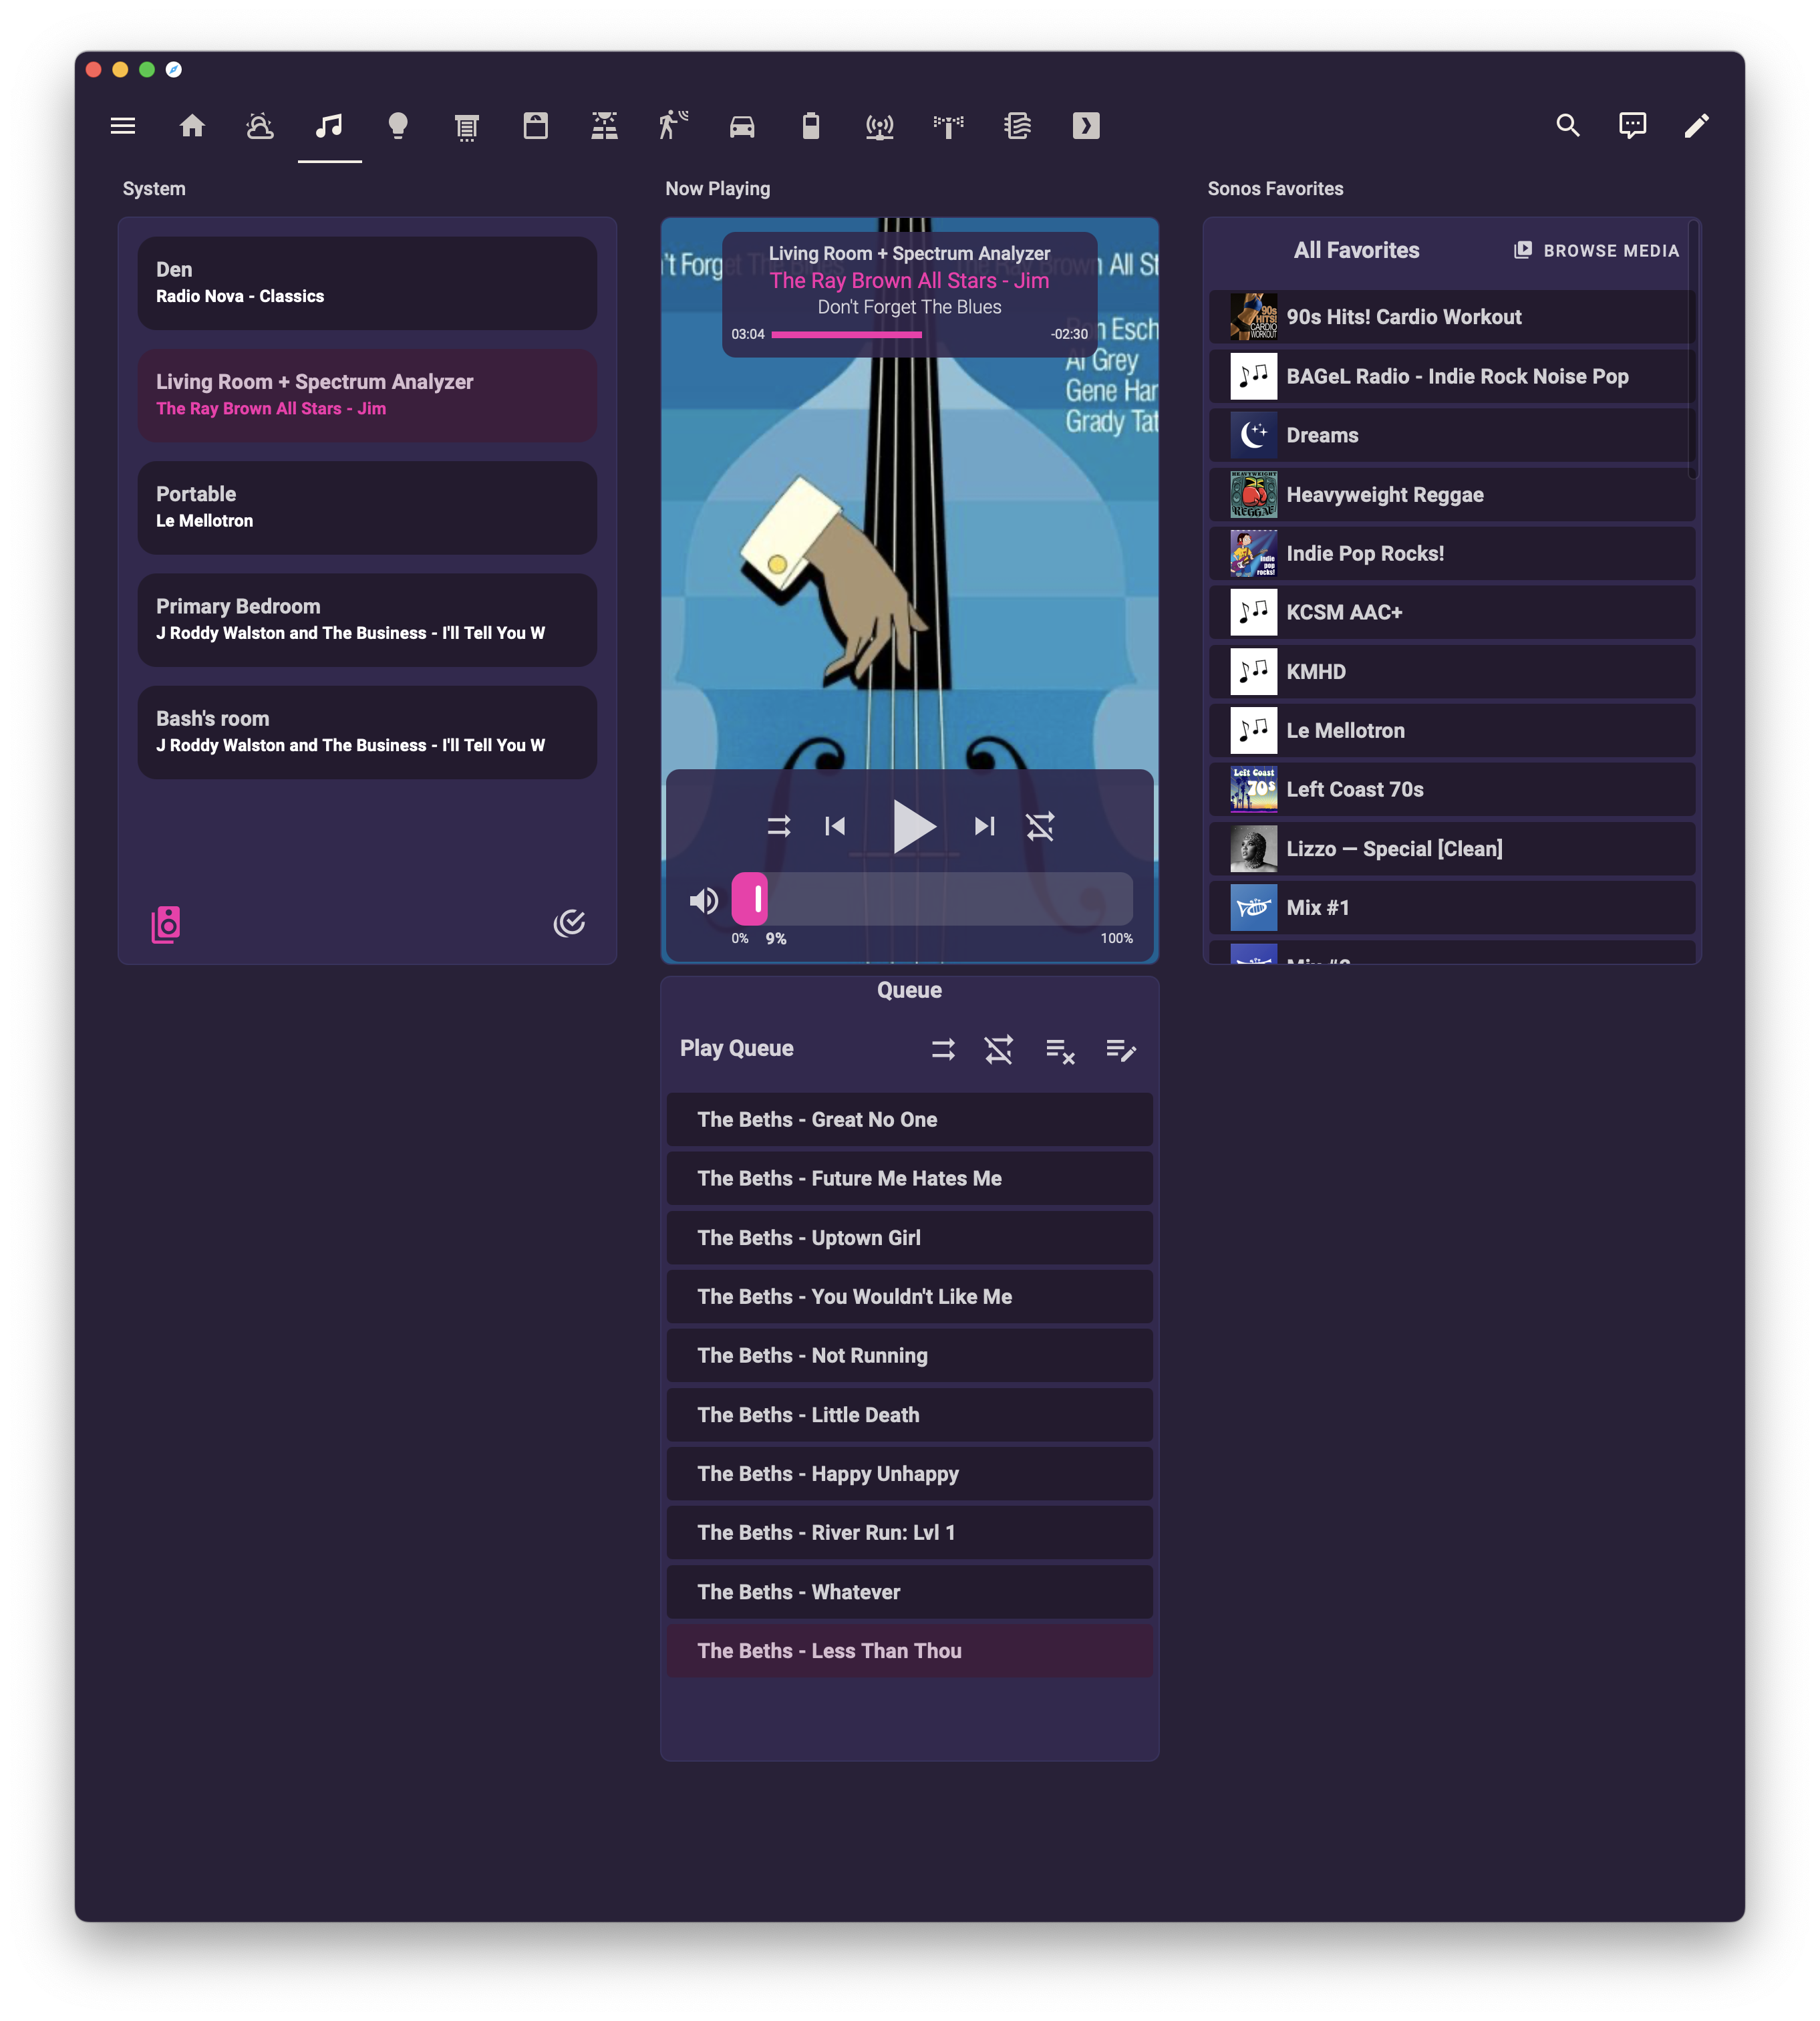Screen dimensions: 1820x2021
Task: Click the edit queue pencil-list icon
Action: (x=1121, y=1049)
